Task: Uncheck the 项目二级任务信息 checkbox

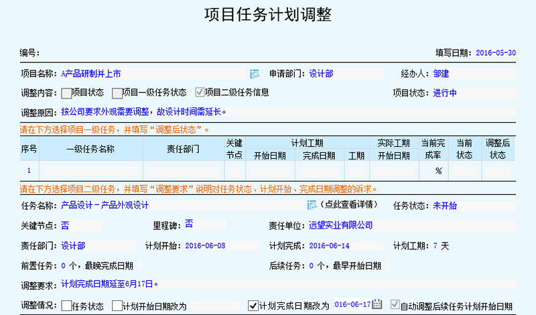Action: pos(200,93)
